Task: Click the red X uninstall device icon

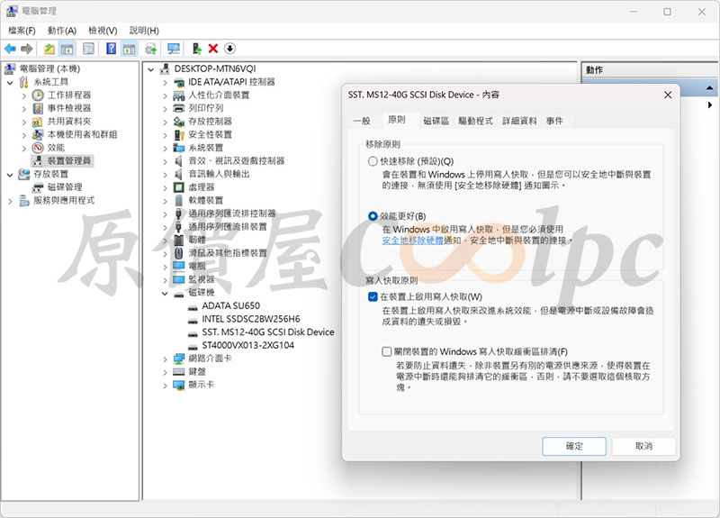Action: pos(213,49)
